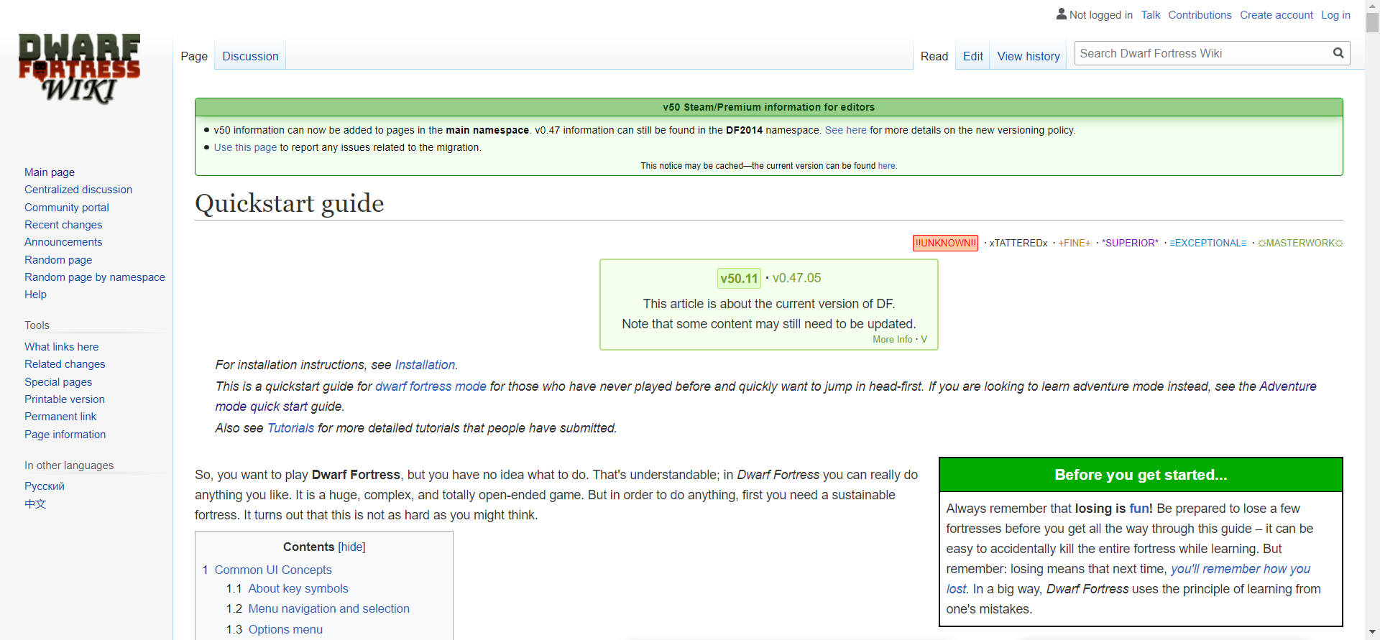Open the Help link

point(35,295)
